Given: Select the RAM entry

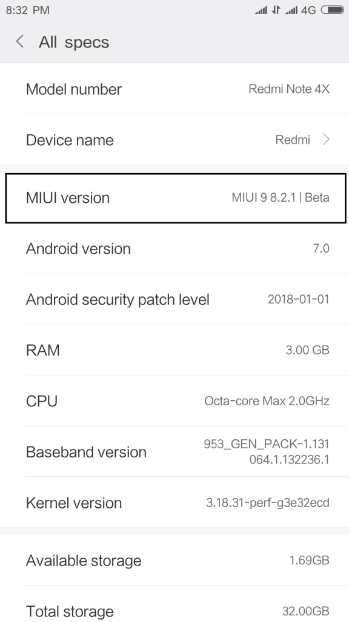Looking at the screenshot, I should (x=174, y=350).
